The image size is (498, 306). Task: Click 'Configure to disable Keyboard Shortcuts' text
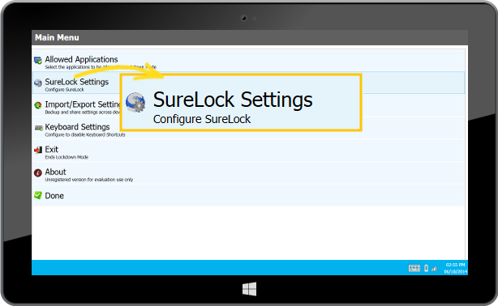click(85, 134)
